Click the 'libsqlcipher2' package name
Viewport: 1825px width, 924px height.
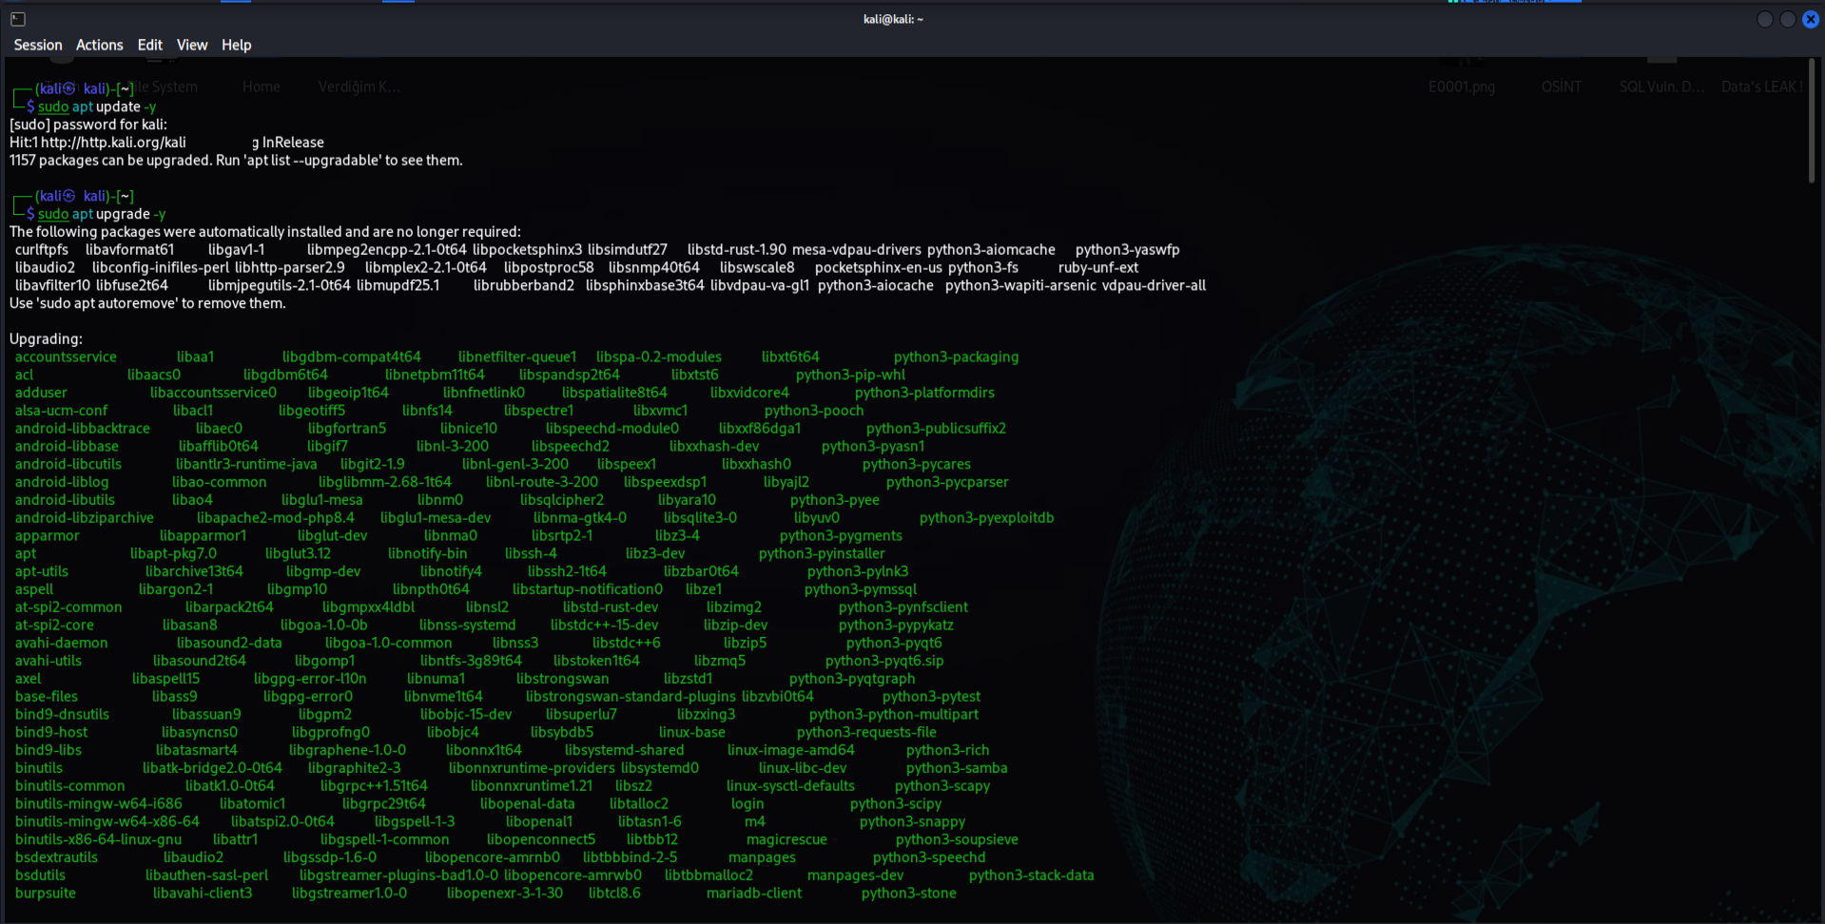(562, 500)
